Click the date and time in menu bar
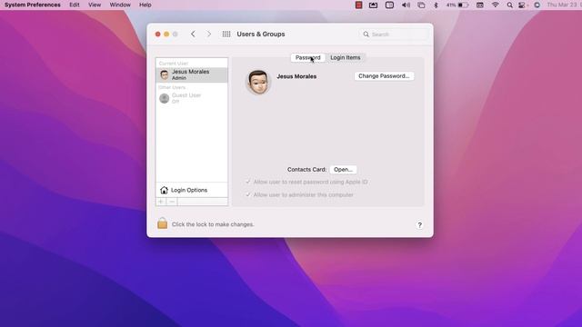 pyautogui.click(x=564, y=5)
